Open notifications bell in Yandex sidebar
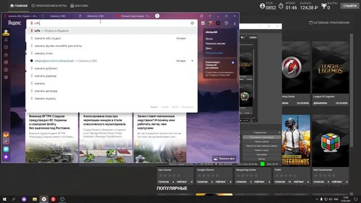 pos(6,40)
